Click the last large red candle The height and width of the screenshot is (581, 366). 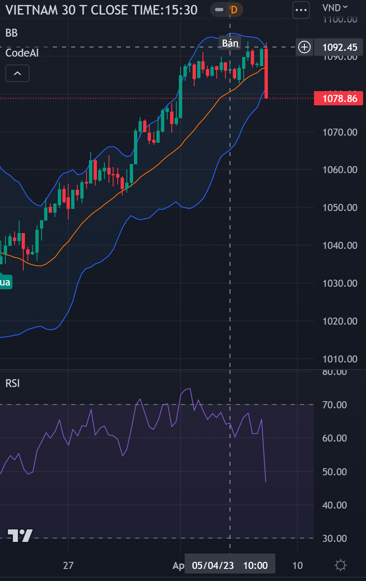pyautogui.click(x=266, y=73)
